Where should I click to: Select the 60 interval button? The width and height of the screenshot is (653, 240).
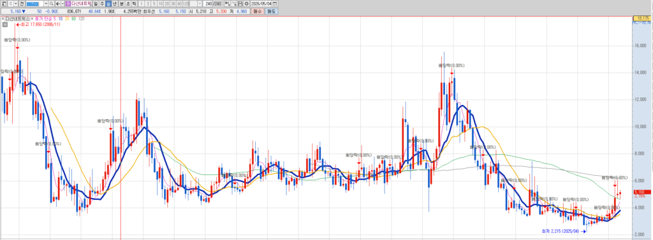[x=179, y=4]
